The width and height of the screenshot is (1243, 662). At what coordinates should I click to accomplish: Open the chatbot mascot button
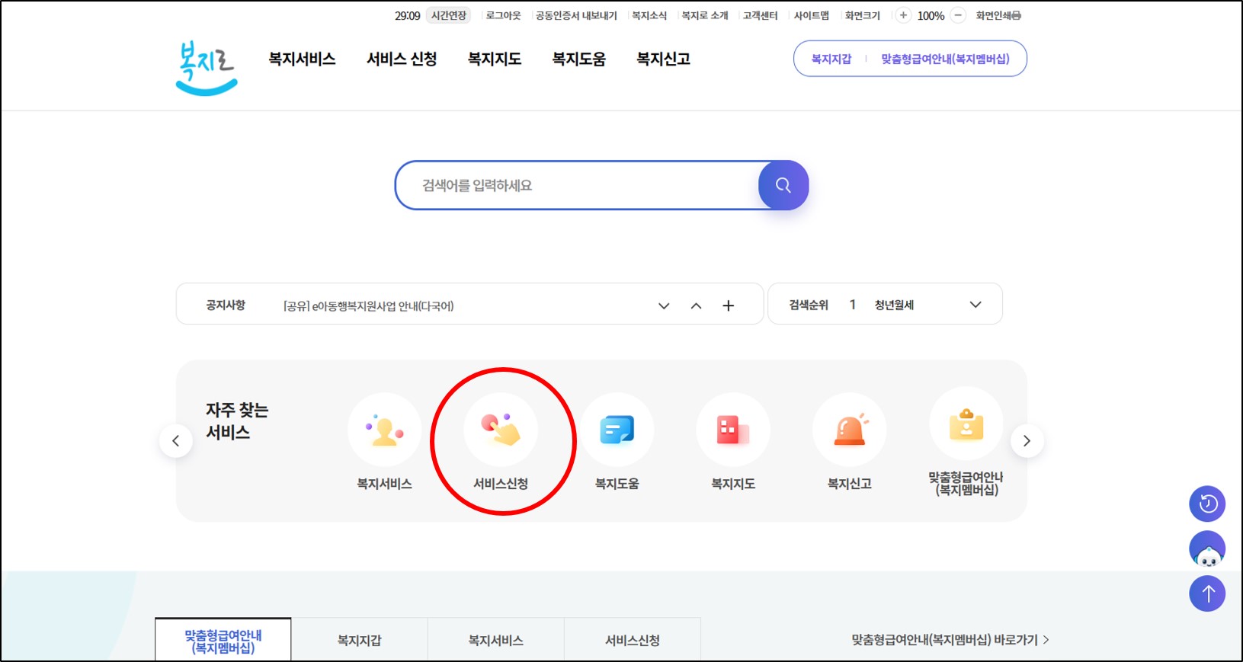click(1207, 548)
